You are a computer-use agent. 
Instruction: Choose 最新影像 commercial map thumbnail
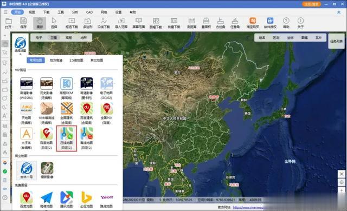[47, 170]
